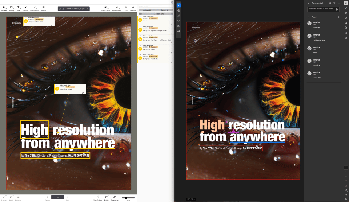
Task: Click the Expand All button
Action: (x=164, y=10)
